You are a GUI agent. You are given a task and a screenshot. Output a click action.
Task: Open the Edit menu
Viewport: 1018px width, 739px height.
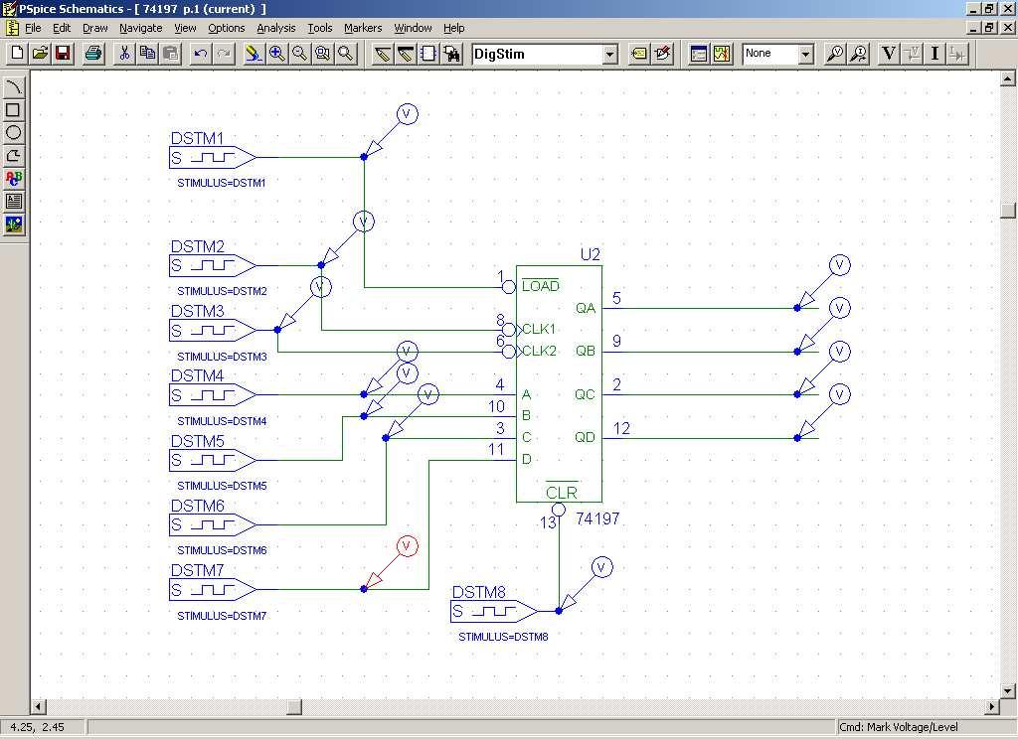[62, 28]
